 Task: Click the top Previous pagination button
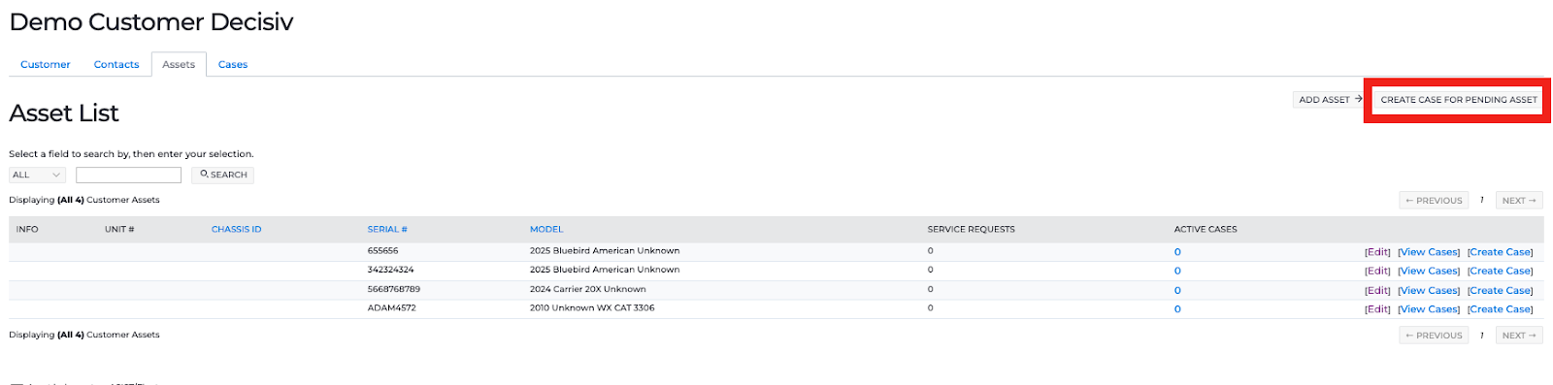tap(1434, 201)
